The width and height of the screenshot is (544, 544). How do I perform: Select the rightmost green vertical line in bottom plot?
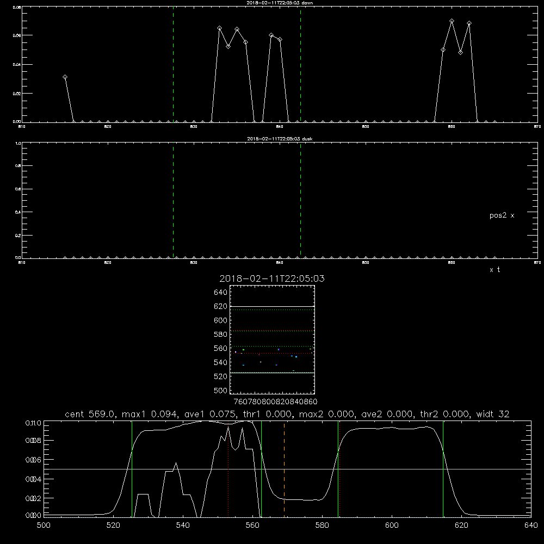pos(443,469)
